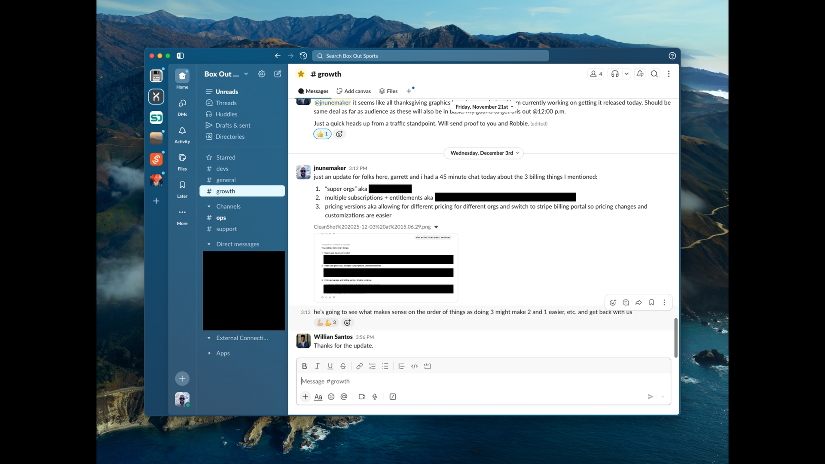Open the #ops channel
The height and width of the screenshot is (464, 825).
pyautogui.click(x=221, y=218)
